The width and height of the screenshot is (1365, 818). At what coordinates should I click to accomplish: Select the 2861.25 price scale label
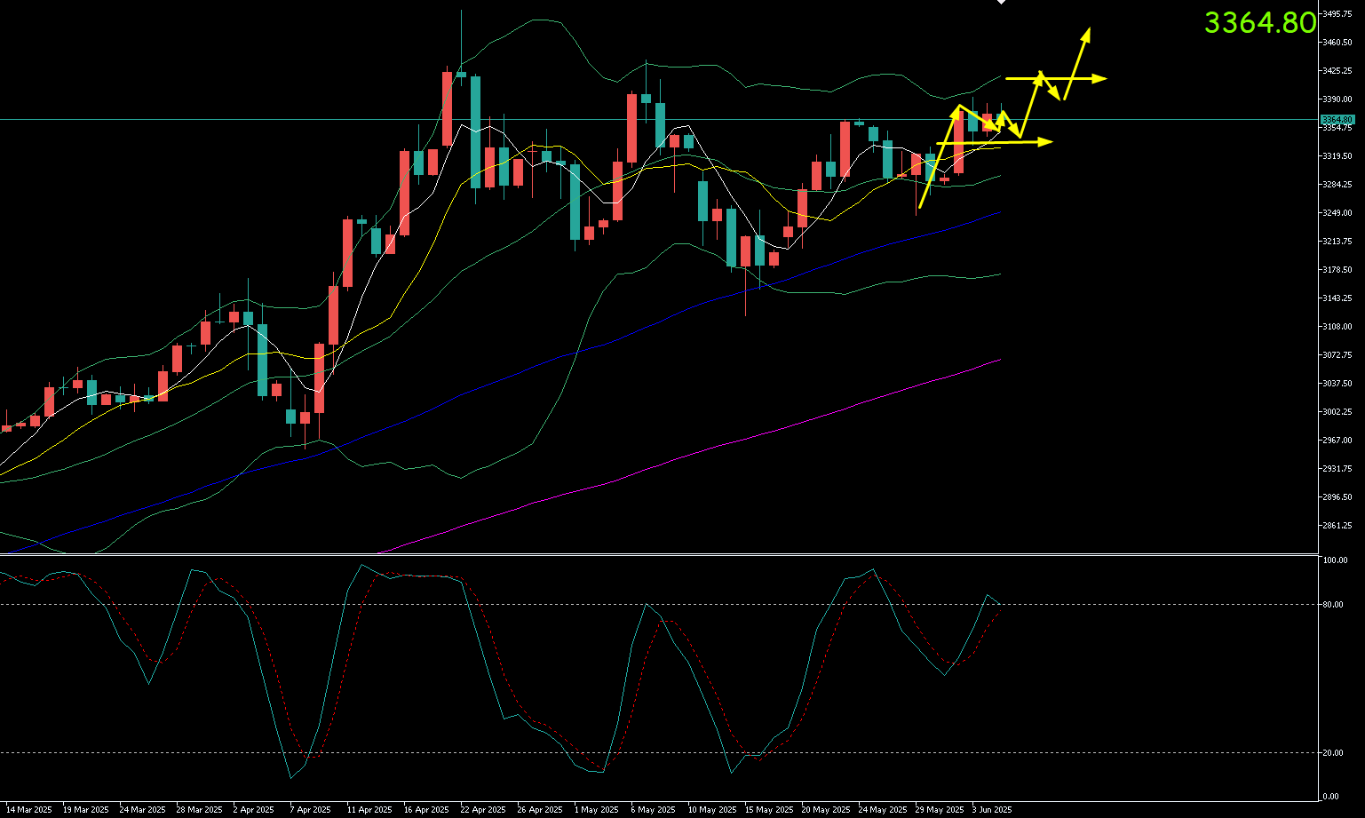(x=1337, y=526)
